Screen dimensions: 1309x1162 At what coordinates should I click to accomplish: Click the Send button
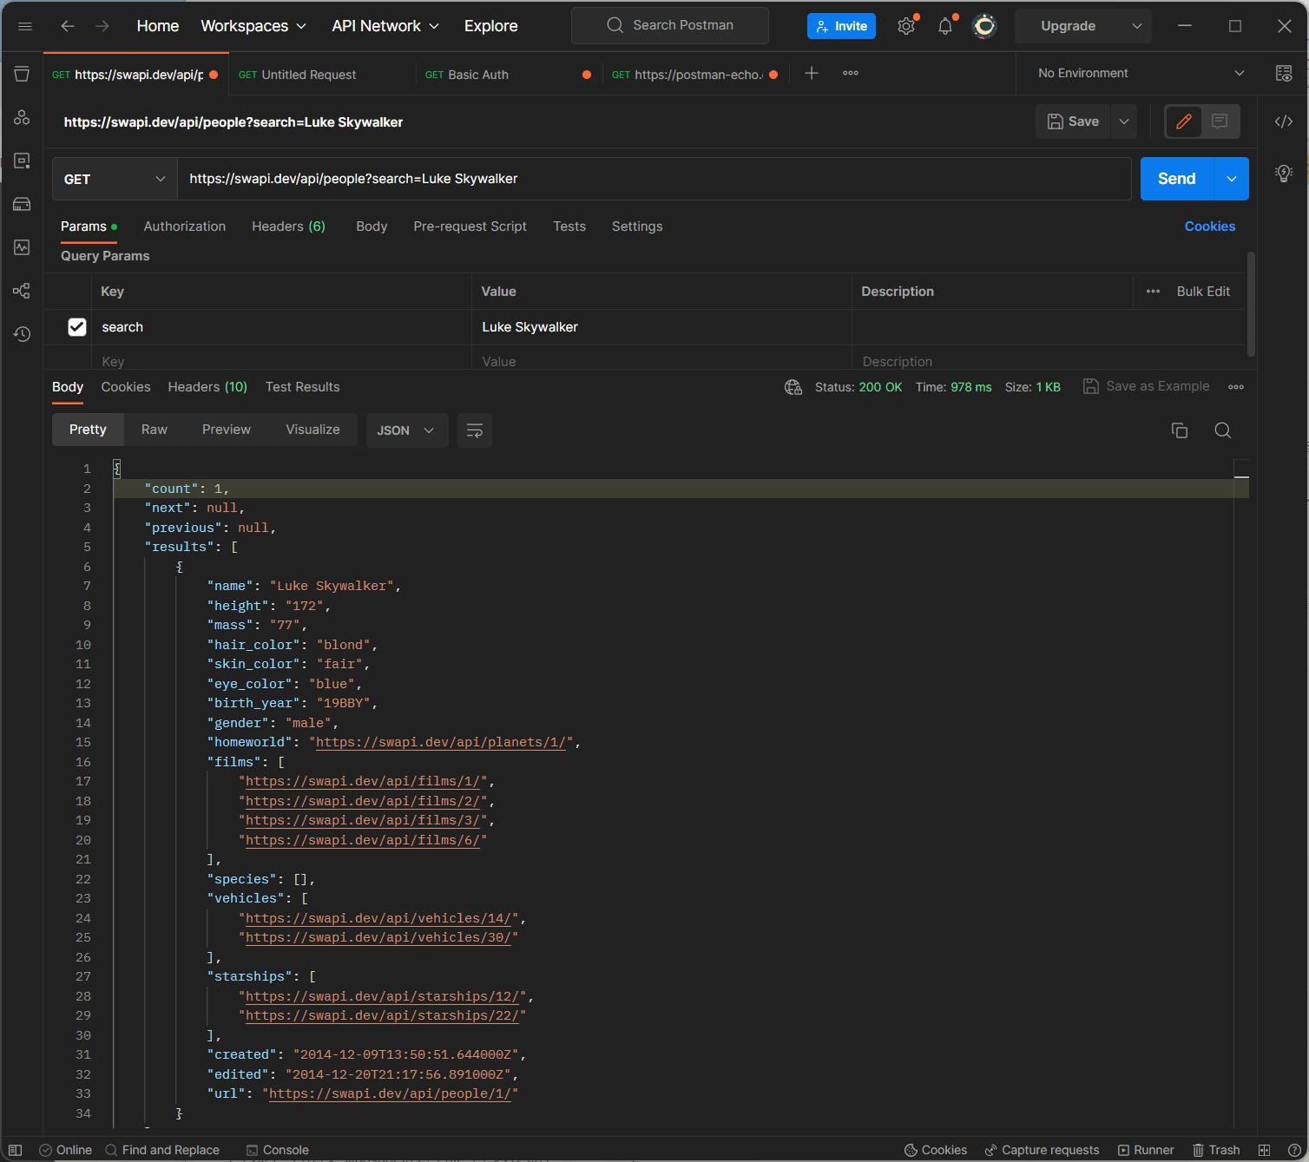point(1176,179)
